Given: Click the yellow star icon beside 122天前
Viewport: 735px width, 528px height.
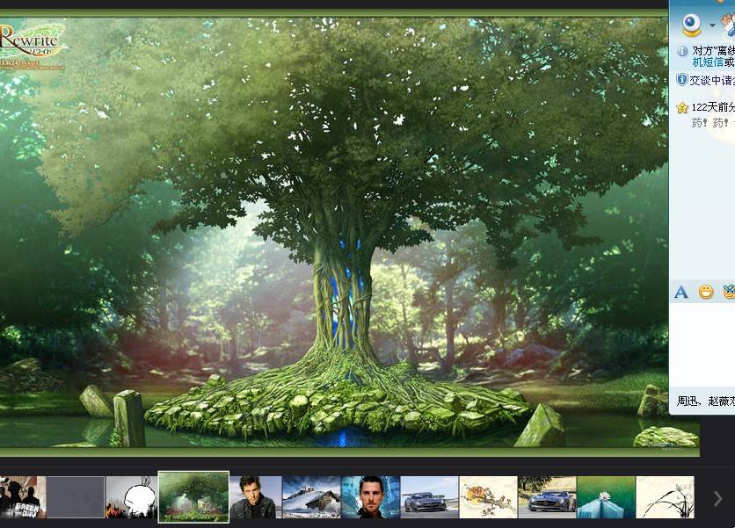Looking at the screenshot, I should coord(682,108).
